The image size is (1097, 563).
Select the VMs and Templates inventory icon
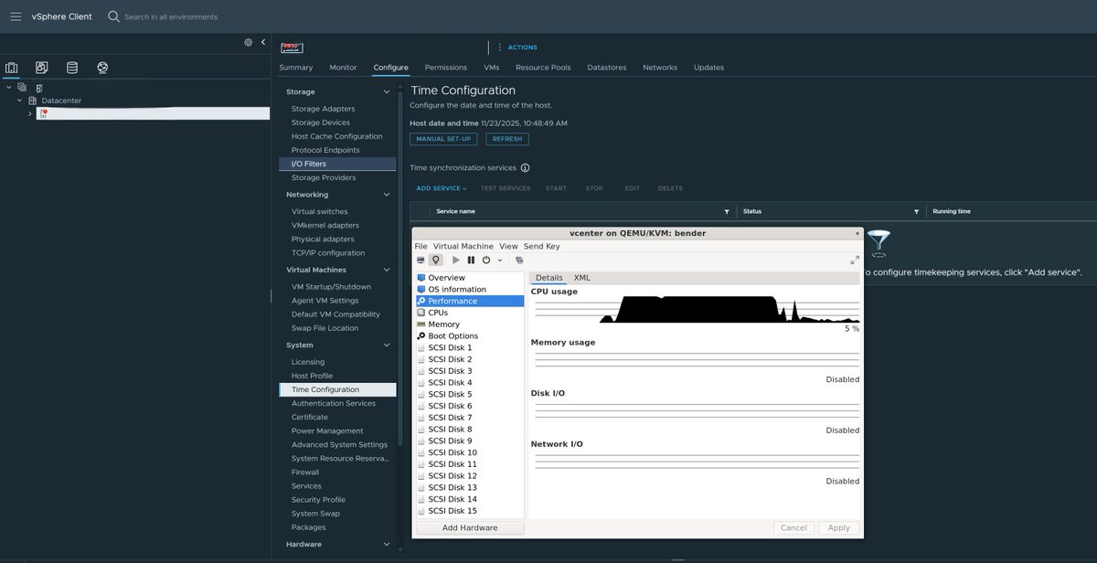(x=42, y=68)
